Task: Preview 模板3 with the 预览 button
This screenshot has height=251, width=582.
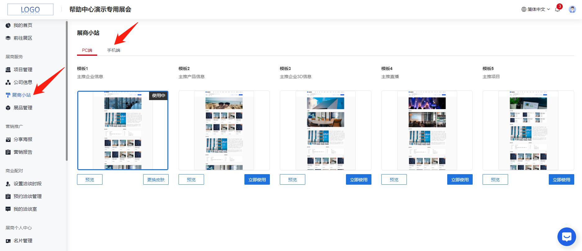Action: [292, 180]
